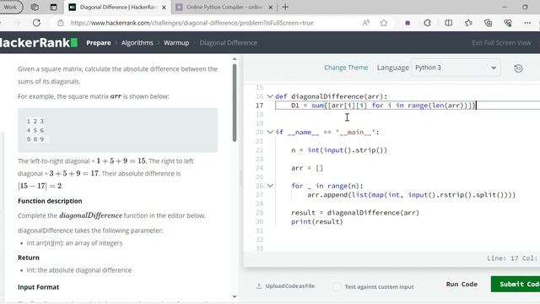Open browser settings and more menu

tap(527, 23)
